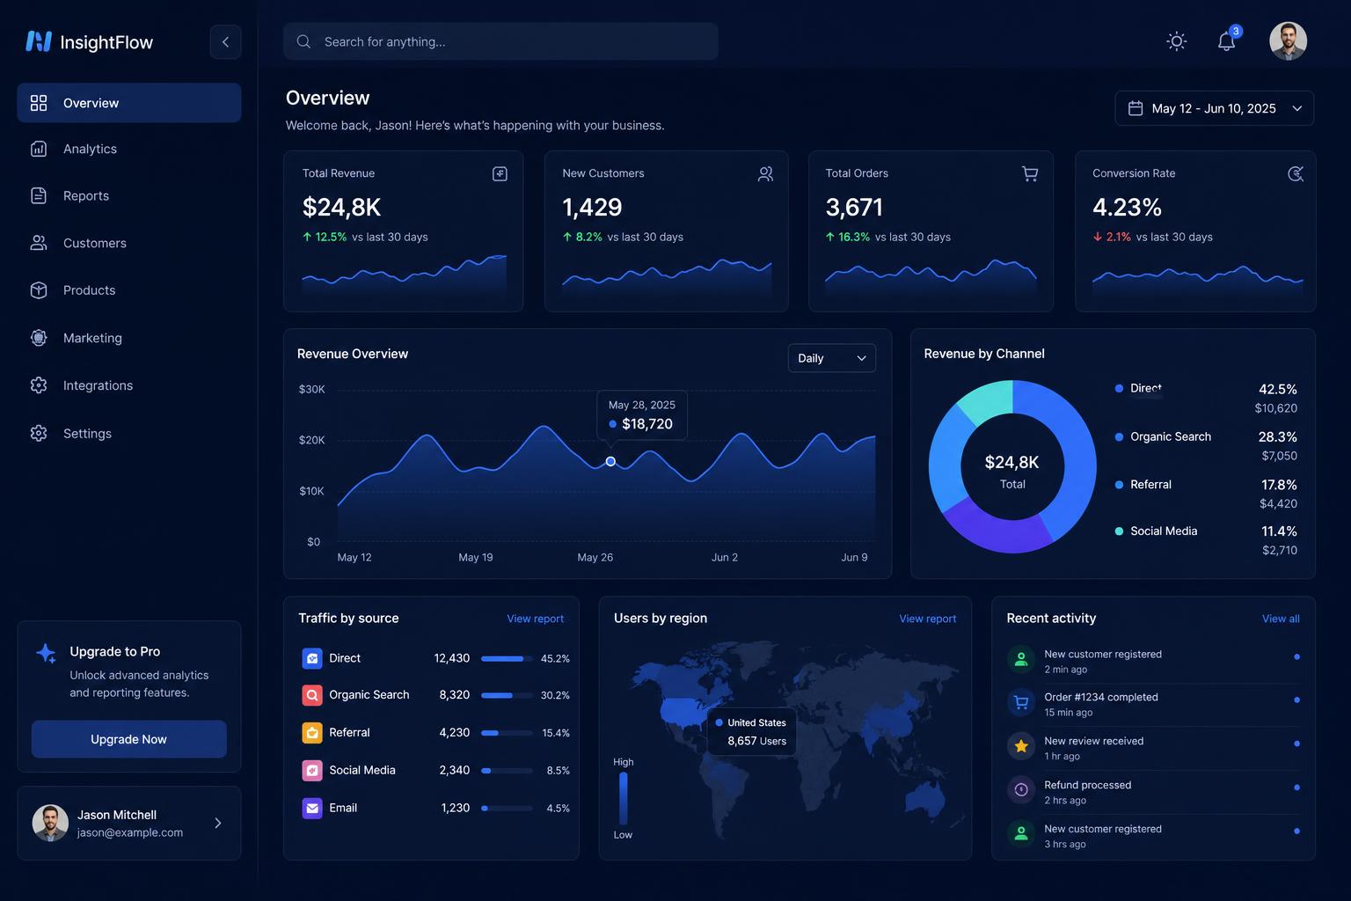Click the Upgrade to Pro sparkle icon
The image size is (1351, 901).
tap(46, 653)
